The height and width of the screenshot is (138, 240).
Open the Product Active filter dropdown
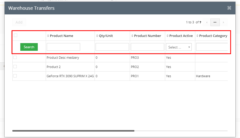pyautogui.click(x=179, y=47)
